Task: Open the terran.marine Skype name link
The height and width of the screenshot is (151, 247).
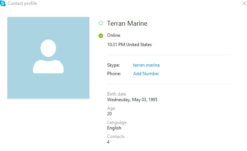Action: coord(146,65)
